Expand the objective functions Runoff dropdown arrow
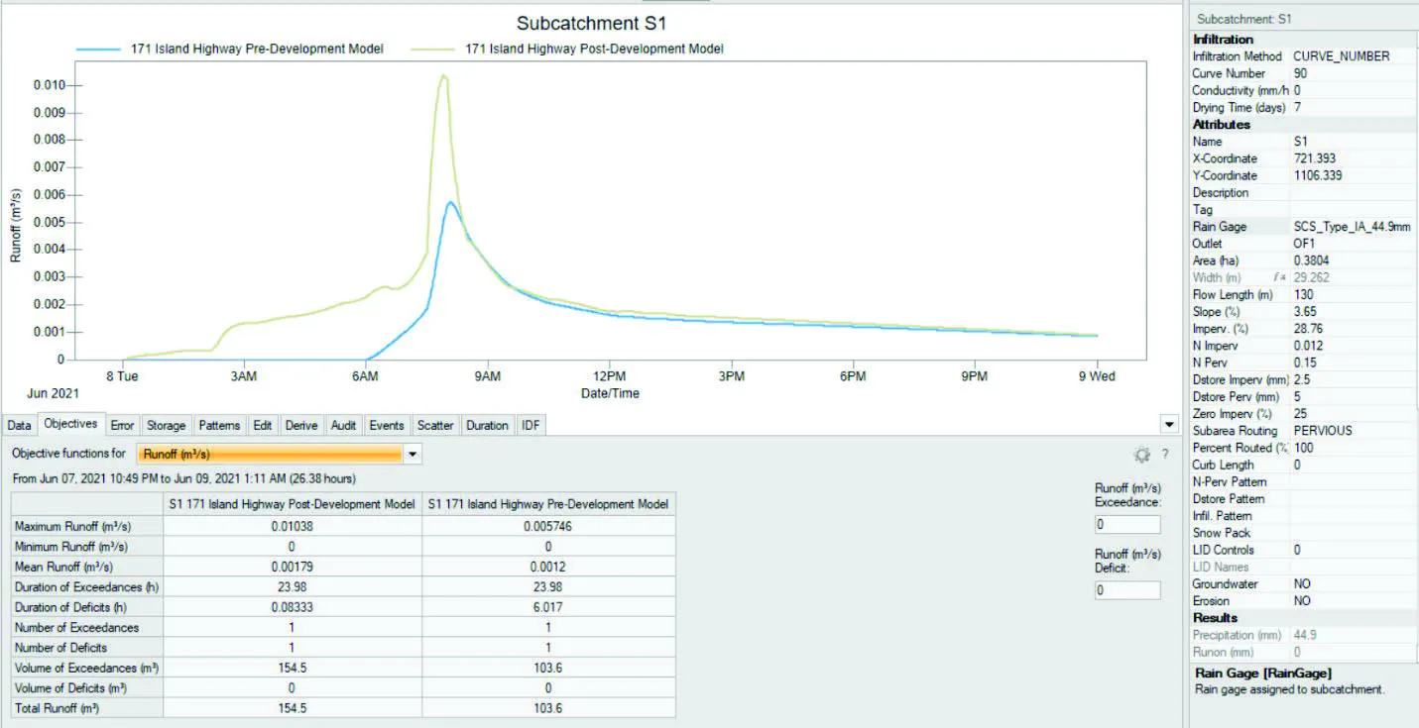This screenshot has width=1419, height=728. [x=413, y=454]
